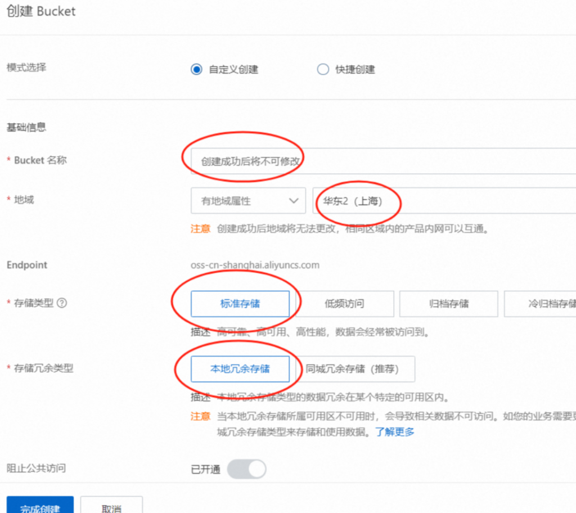The height and width of the screenshot is (513, 576).
Task: Focus the Bucket 名称 input field
Action: [x=382, y=161]
